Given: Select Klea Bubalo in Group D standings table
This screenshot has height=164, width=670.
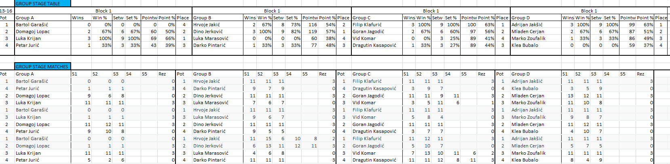Looking at the screenshot, I should pyautogui.click(x=525, y=45).
